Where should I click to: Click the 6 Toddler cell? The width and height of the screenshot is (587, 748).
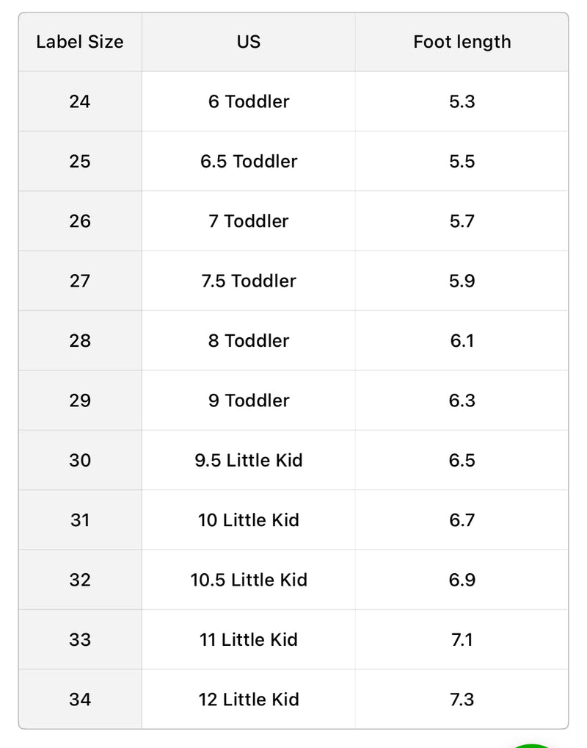(x=249, y=101)
